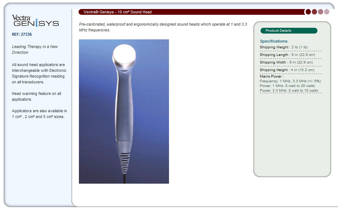Viewport: 338px width, 210px height.
Task: Select the darkest maroon dot in header
Action: (x=308, y=12)
